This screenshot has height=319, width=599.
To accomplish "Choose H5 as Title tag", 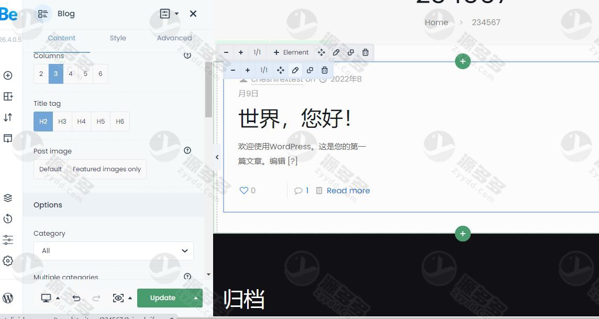I will 101,122.
